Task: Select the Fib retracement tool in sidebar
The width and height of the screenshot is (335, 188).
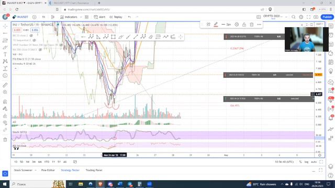Action: pyautogui.click(x=5, y=40)
